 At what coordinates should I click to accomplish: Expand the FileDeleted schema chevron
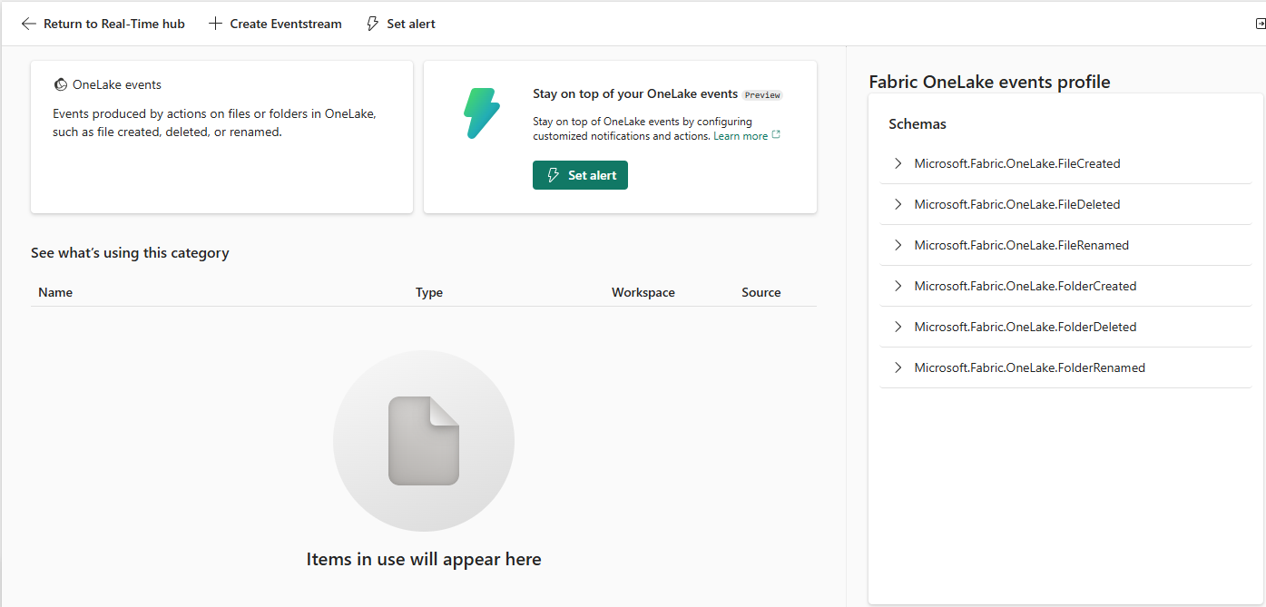coord(898,204)
